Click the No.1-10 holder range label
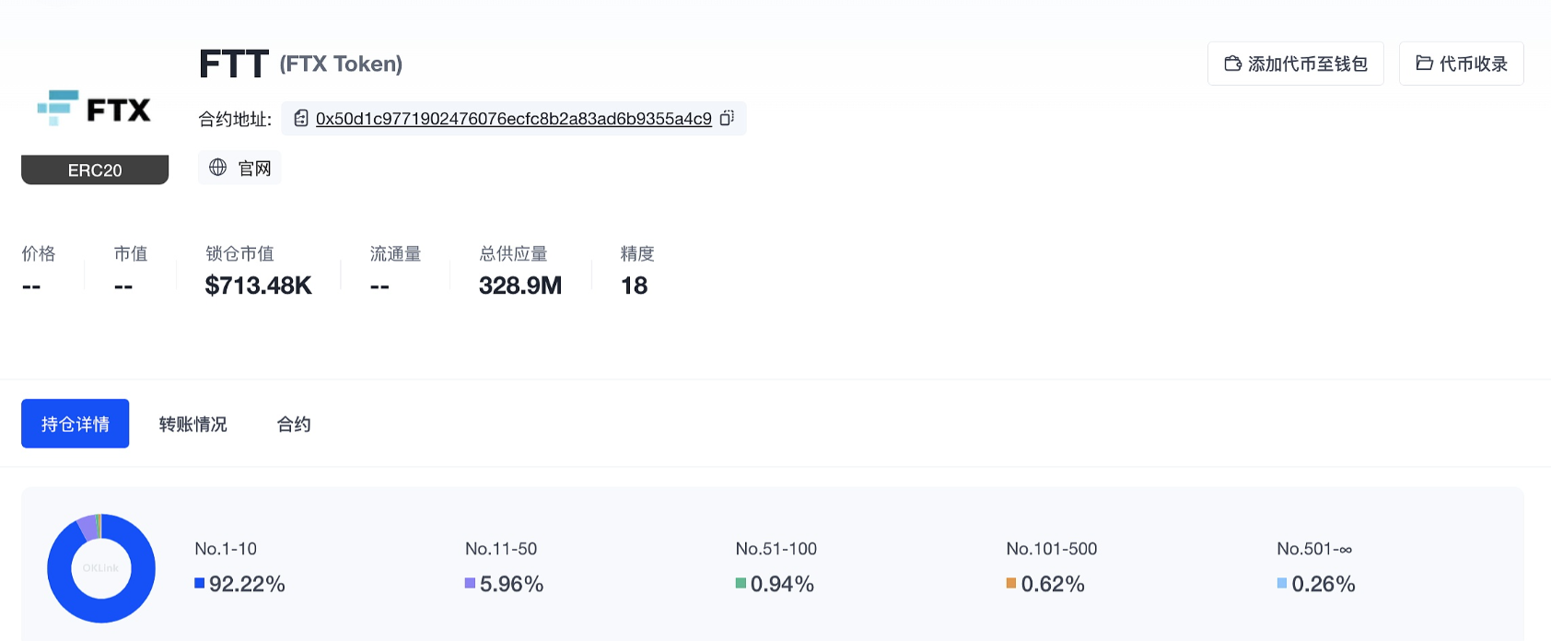 point(226,549)
